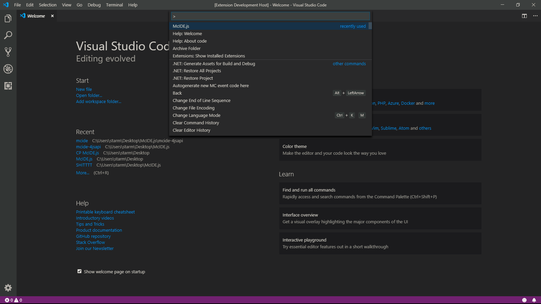Viewport: 541px width, 304px height.
Task: Open the Explorer view in activity bar
Action: (8, 18)
